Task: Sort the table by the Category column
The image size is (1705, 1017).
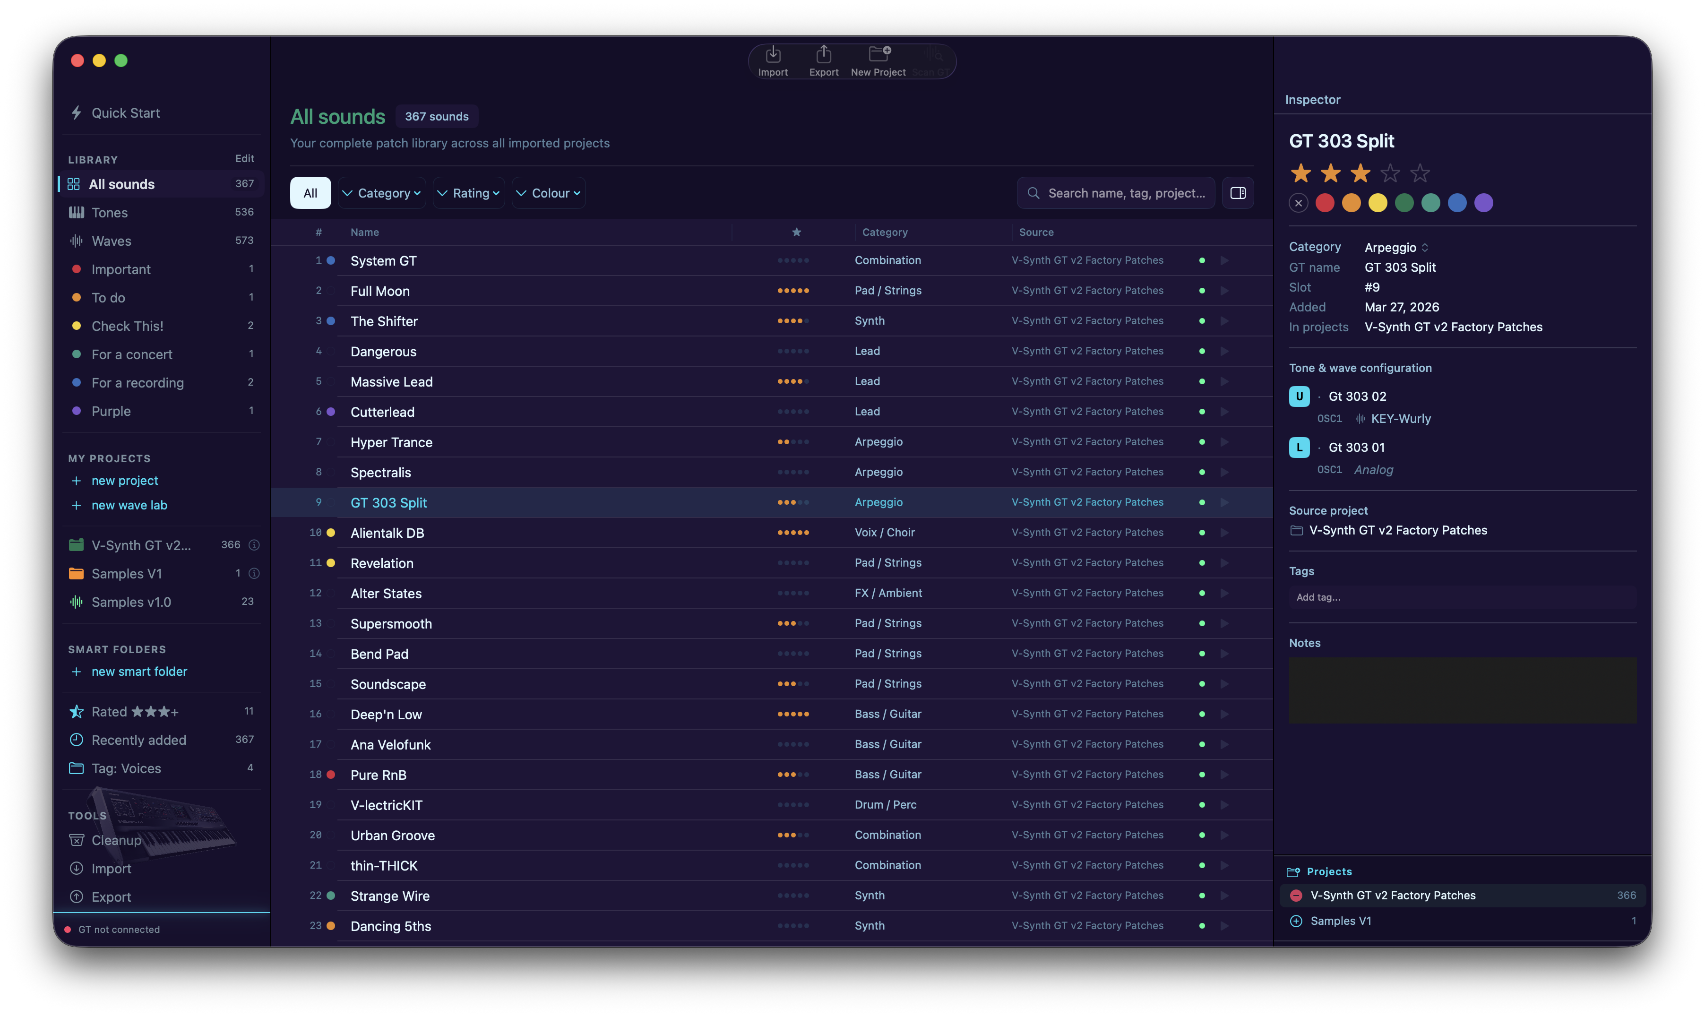Action: (885, 233)
